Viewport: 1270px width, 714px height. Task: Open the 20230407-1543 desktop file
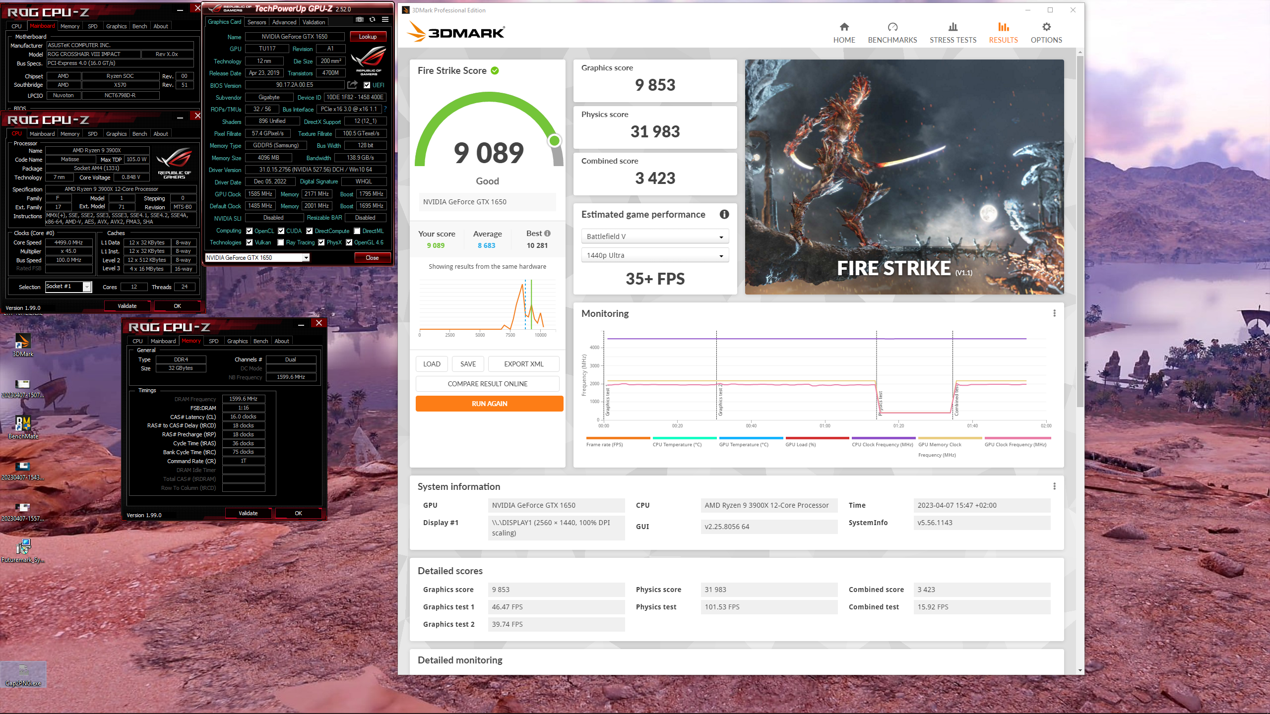pos(23,471)
